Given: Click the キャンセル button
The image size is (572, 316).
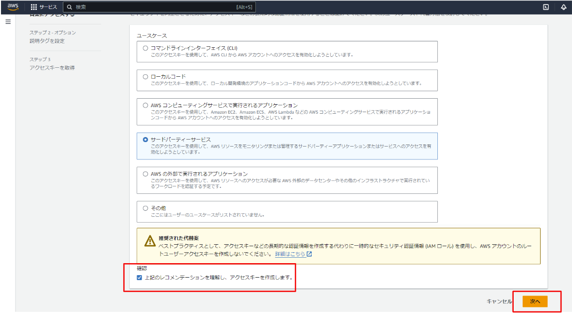Looking at the screenshot, I should (x=499, y=302).
